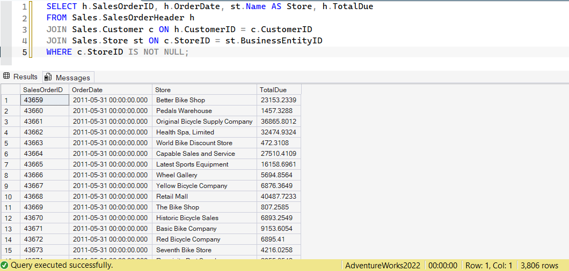Click the Original Bicycle Supply Company cell

(x=205, y=122)
